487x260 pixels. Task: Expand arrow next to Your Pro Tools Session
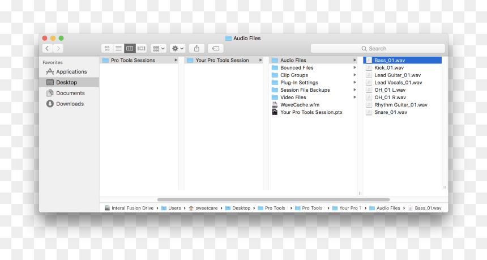pos(260,60)
